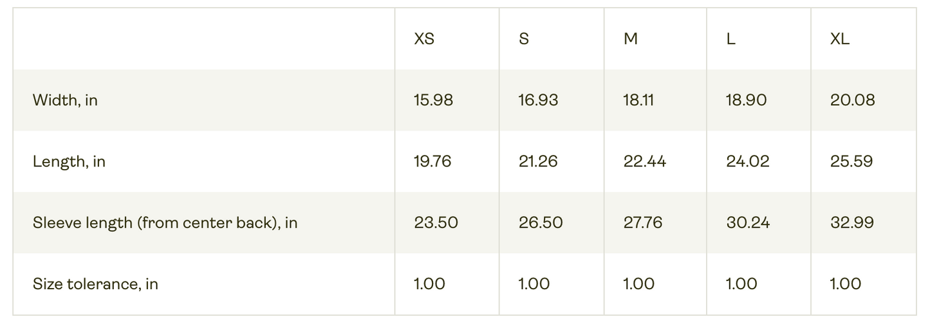
Task: Click the L sleeve length value 30.24
Action: [748, 223]
